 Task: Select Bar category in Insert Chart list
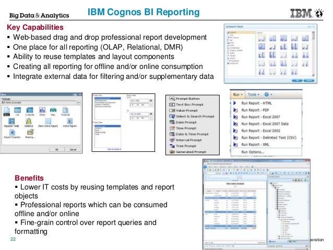click(x=231, y=40)
